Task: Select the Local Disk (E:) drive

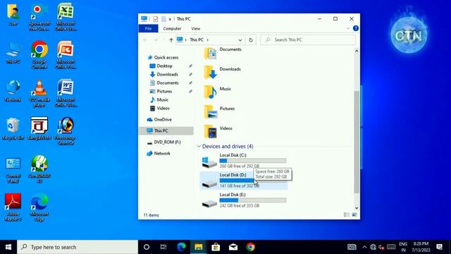Action: [244, 200]
